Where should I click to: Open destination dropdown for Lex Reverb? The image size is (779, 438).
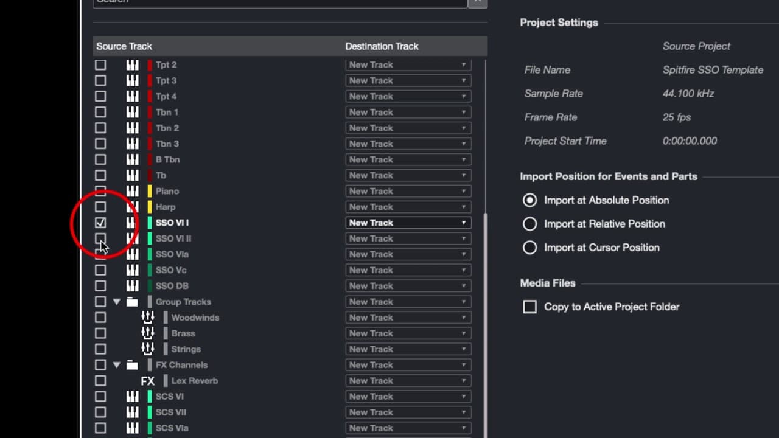click(408, 381)
